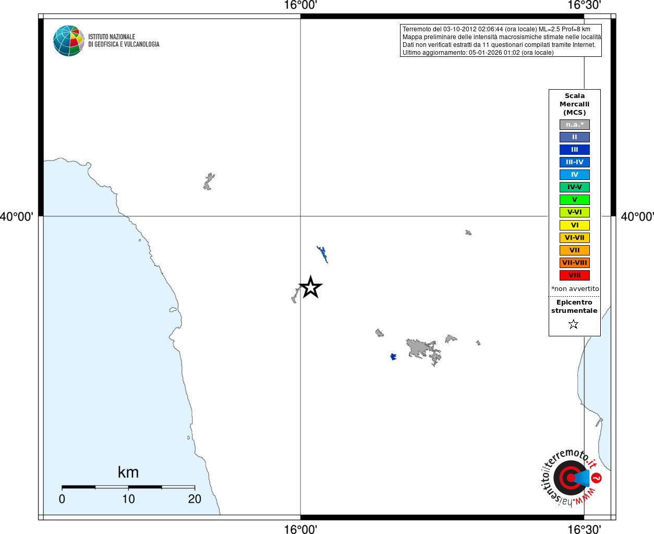Click the 'Scala Mercalli (MCS)' legend title
Viewport: 654px width, 534px height.
click(x=575, y=104)
